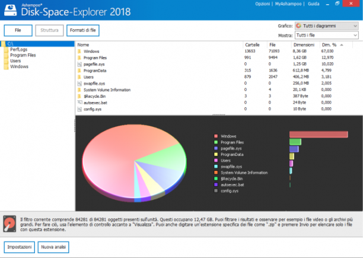Open the Opzioni menu
Image resolution: width=363 pixels, height=258 pixels.
pos(262,4)
